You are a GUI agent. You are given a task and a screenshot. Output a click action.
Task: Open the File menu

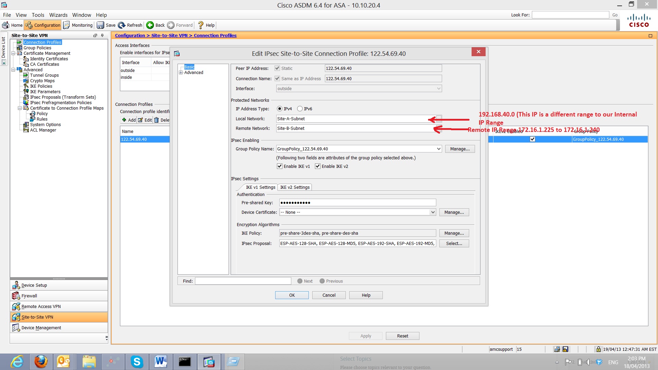pos(7,15)
